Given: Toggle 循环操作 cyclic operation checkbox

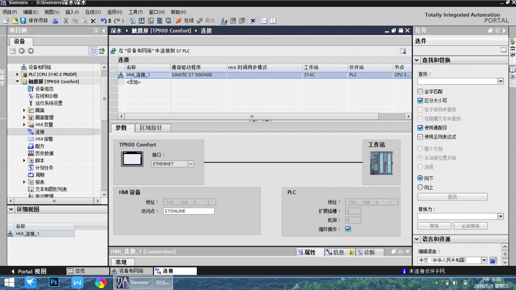Looking at the screenshot, I should 348,229.
